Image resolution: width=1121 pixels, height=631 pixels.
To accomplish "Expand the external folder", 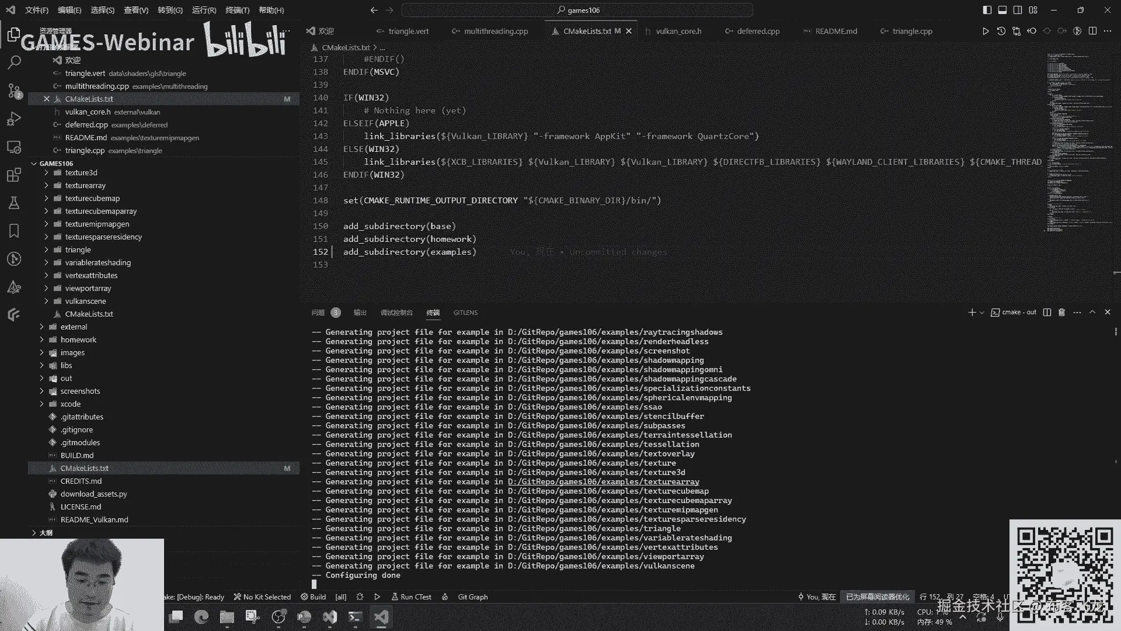I will click(74, 327).
